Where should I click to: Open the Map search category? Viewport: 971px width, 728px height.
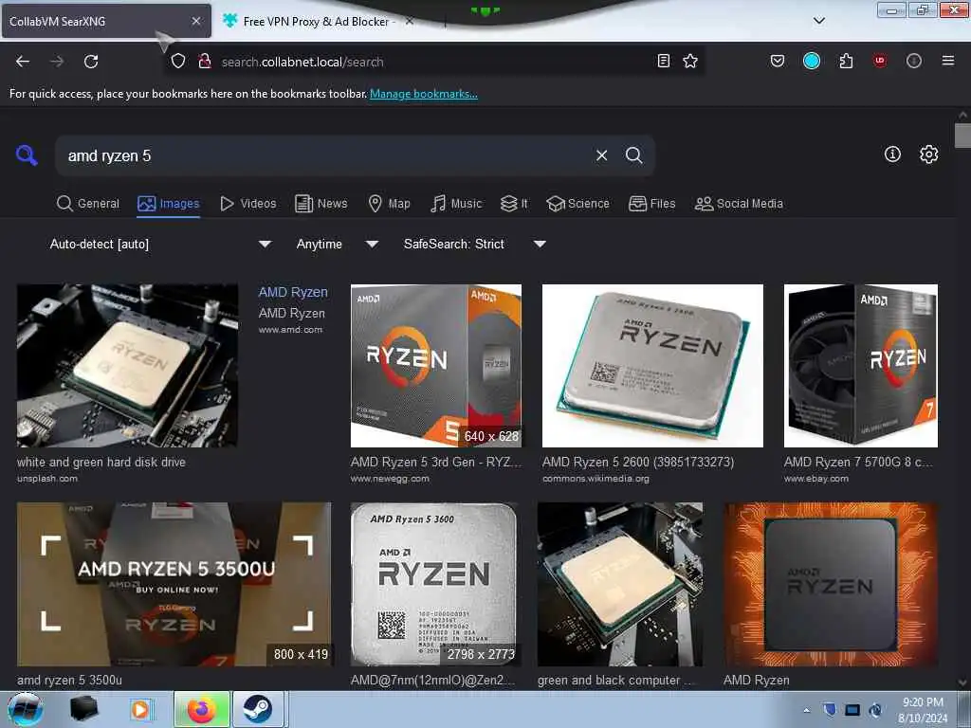click(x=390, y=204)
